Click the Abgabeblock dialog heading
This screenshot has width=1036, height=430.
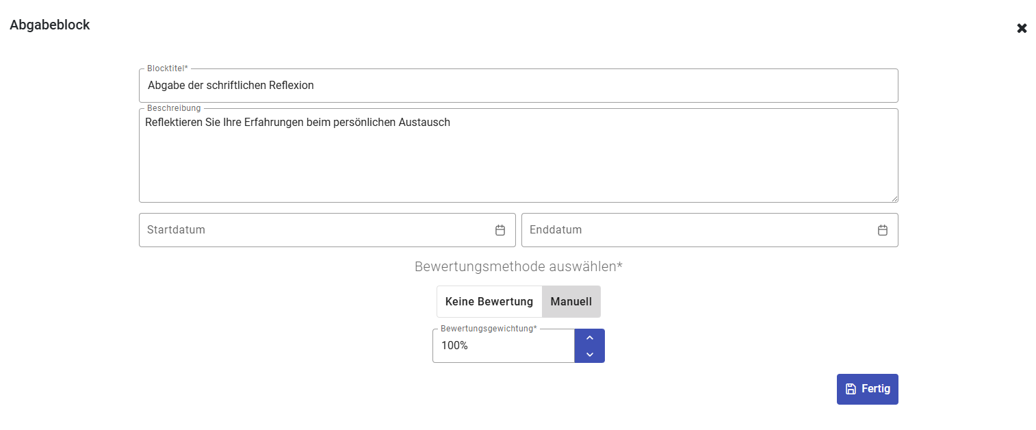tap(50, 25)
